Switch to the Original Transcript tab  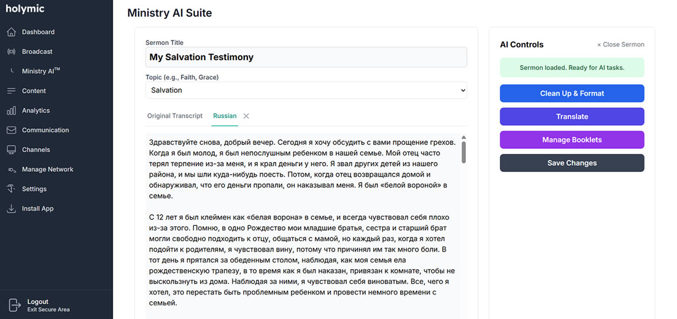(x=175, y=116)
